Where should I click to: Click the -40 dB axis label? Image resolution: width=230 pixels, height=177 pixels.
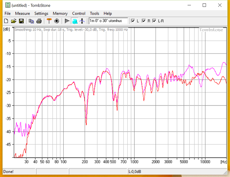tap(8, 132)
